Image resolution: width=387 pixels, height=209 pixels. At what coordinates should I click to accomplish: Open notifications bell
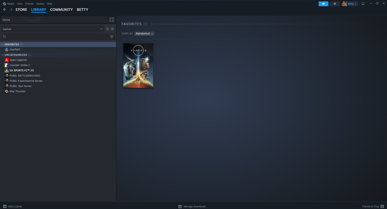click(335, 4)
